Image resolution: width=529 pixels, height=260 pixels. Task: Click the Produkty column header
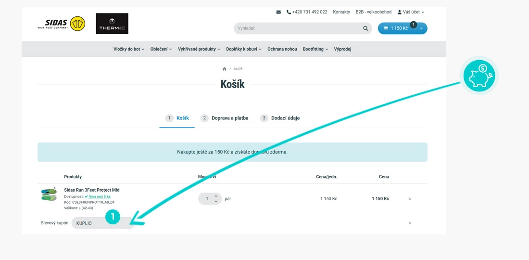pyautogui.click(x=73, y=177)
